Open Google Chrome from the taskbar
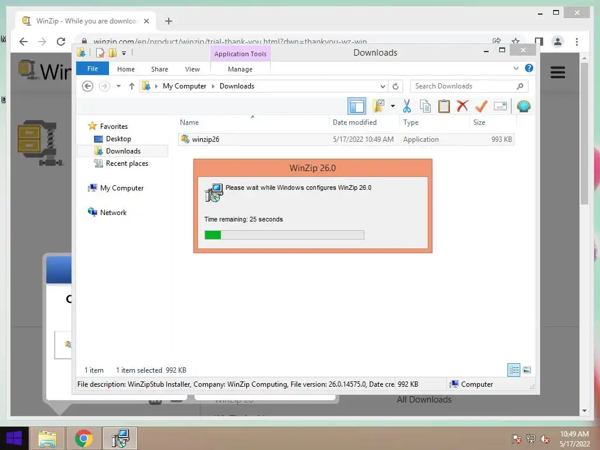This screenshot has height=450, width=600. click(84, 438)
